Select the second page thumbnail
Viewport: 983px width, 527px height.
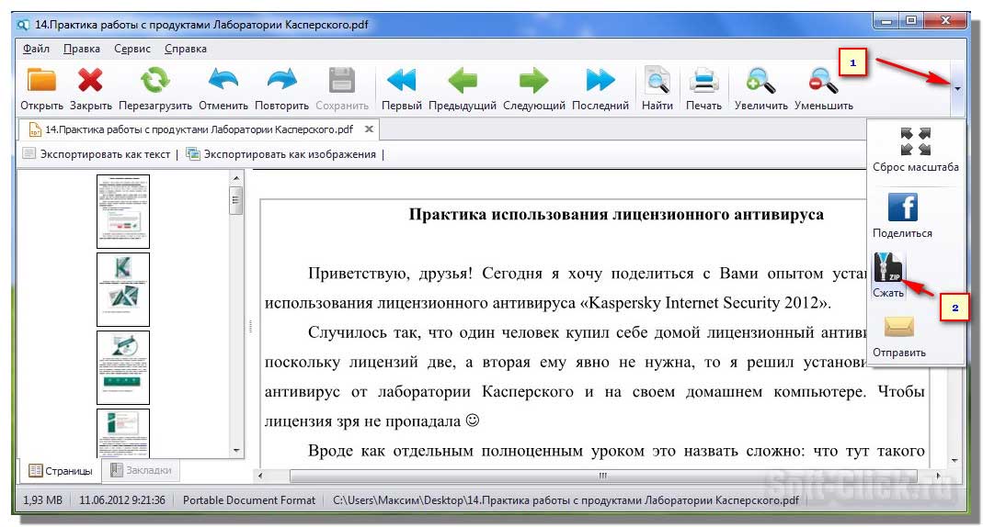123,289
